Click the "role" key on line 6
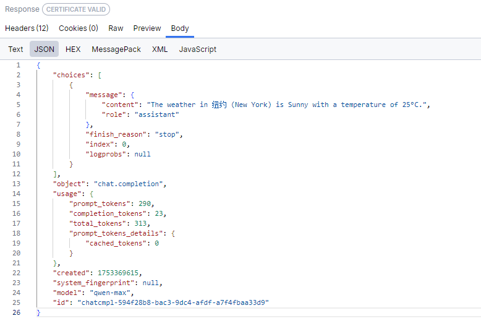 point(114,114)
